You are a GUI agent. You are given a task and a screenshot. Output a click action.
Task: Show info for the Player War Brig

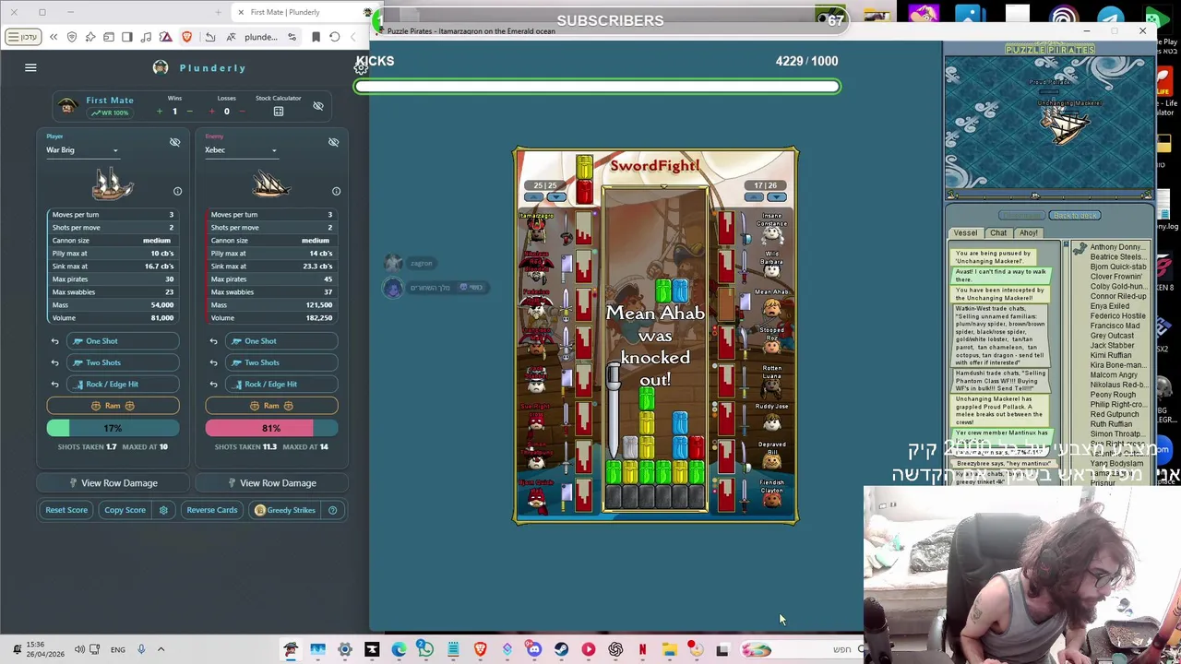177,191
